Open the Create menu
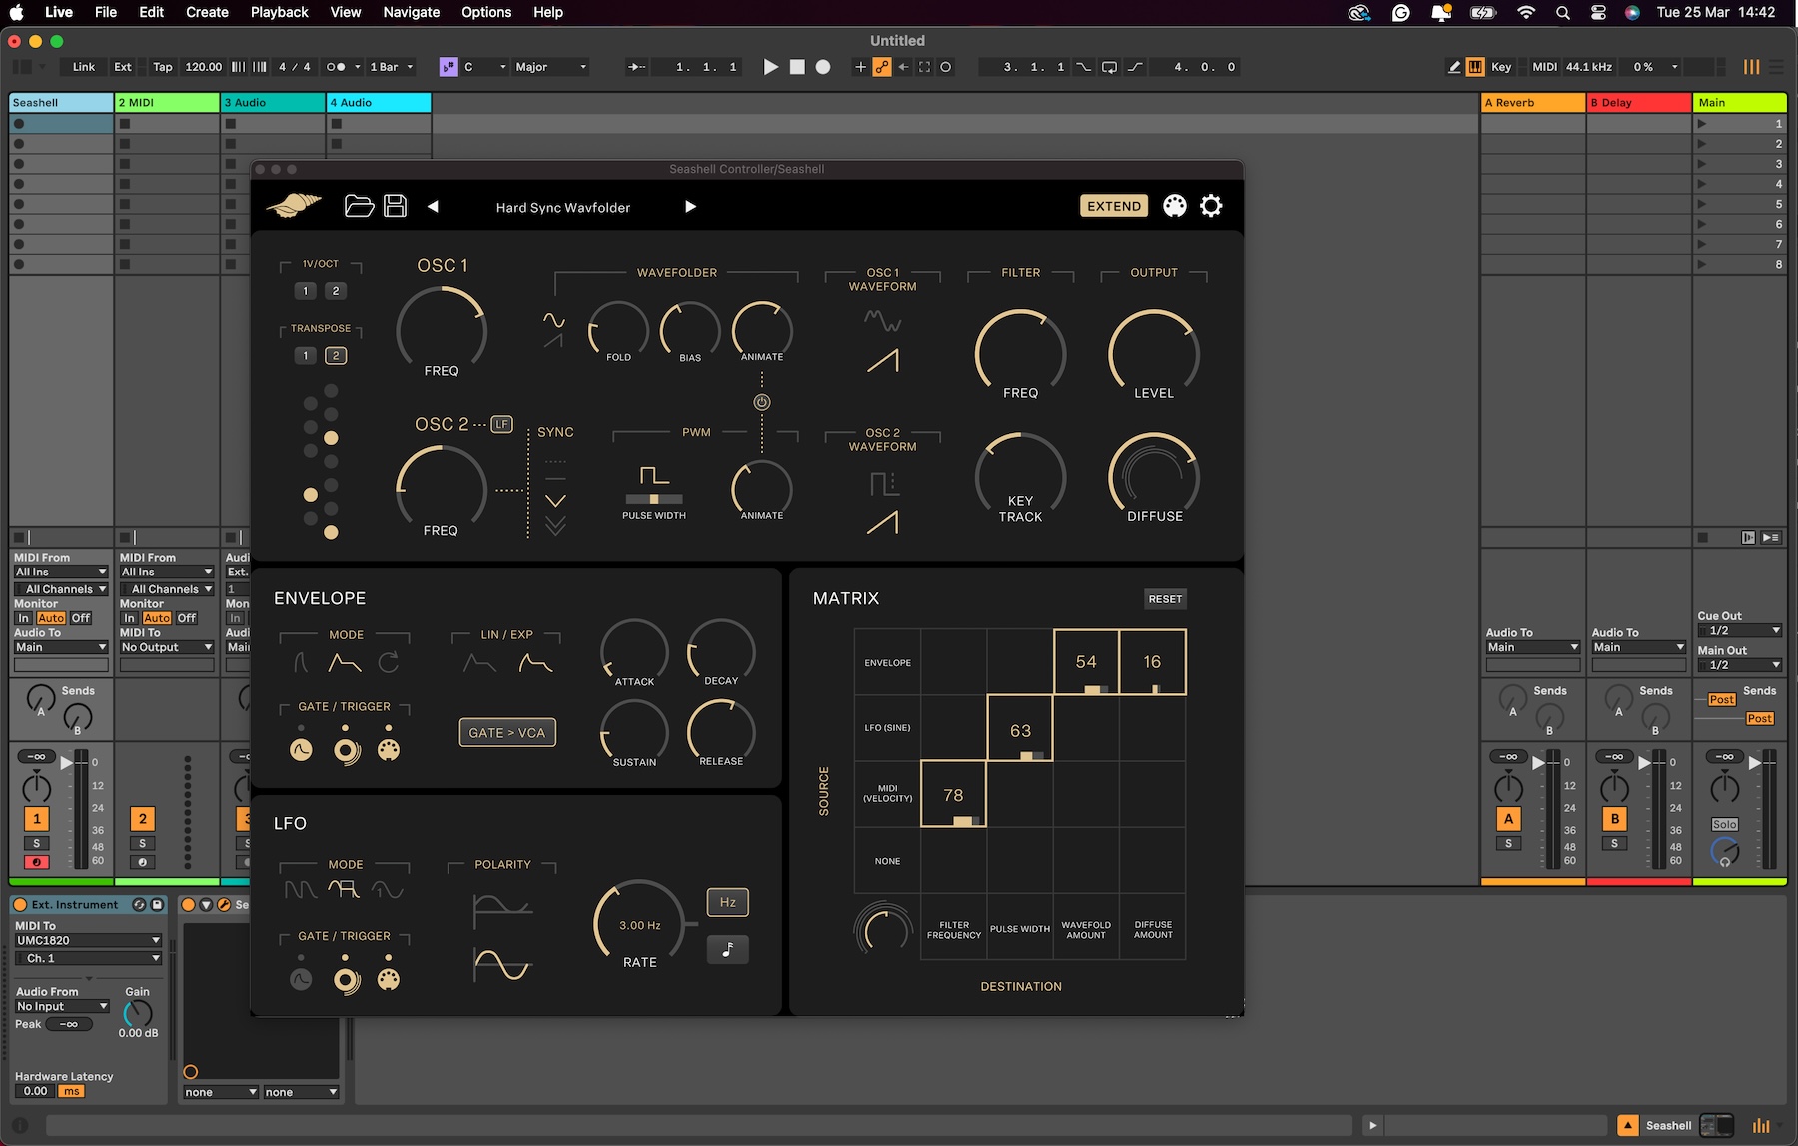 (207, 12)
